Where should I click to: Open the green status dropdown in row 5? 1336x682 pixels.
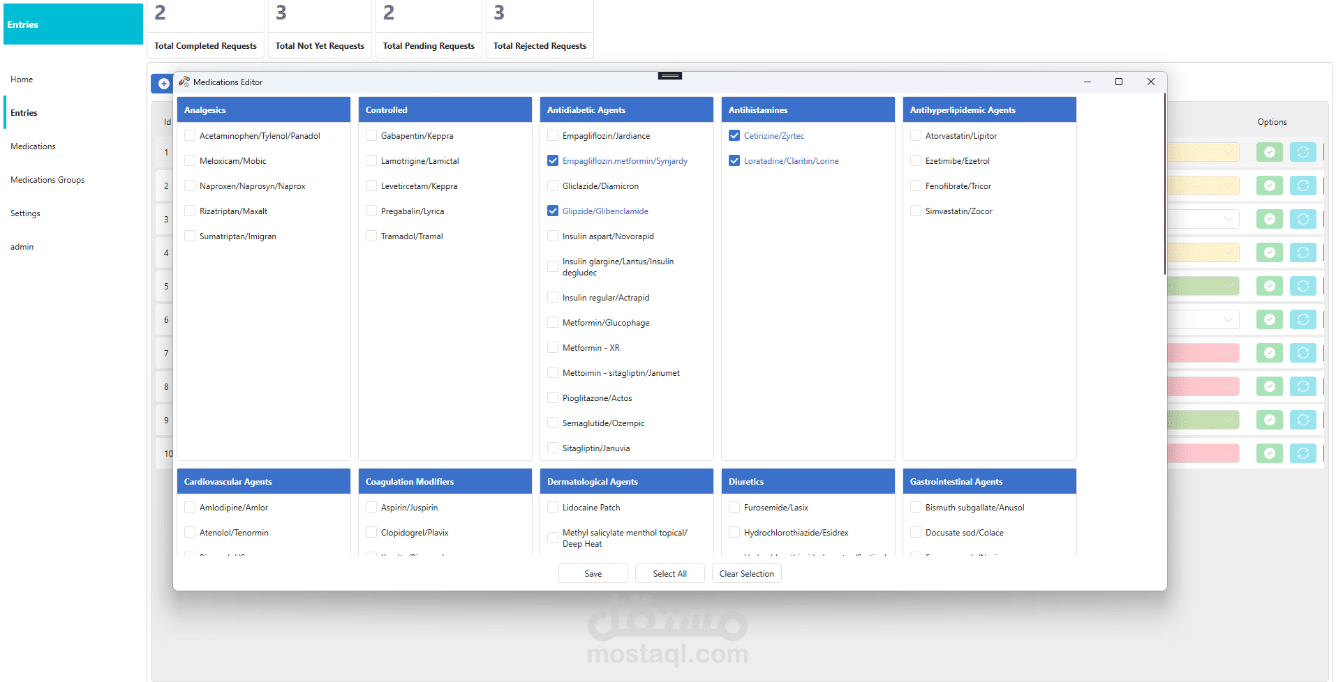[1203, 286]
